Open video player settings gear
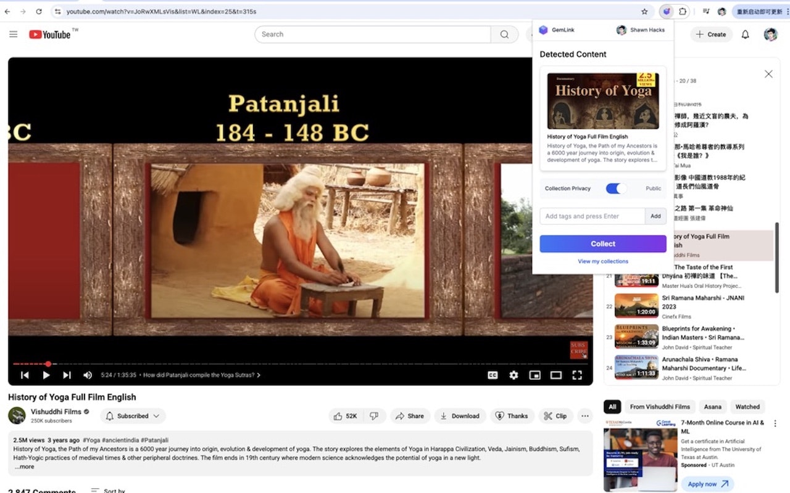 click(x=513, y=375)
